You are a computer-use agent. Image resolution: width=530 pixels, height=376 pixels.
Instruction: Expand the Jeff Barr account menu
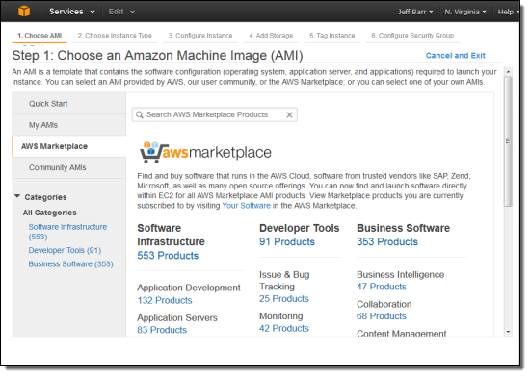click(x=415, y=12)
